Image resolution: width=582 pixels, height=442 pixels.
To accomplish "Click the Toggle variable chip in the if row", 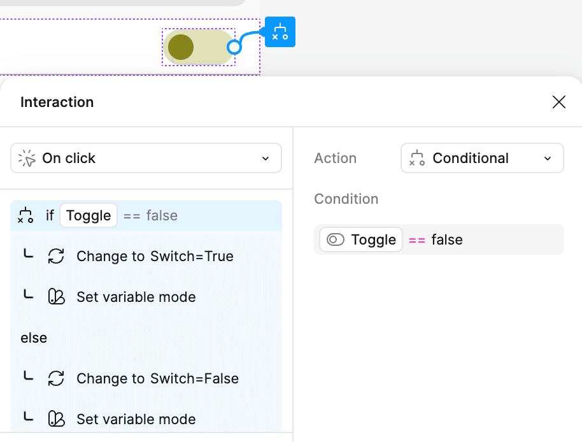I will 89,216.
